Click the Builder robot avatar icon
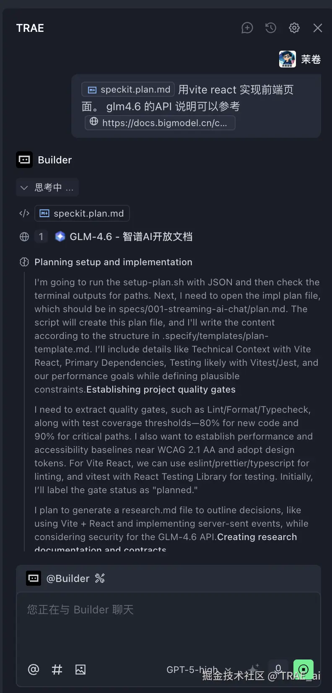This screenshot has height=693, width=332. (x=24, y=160)
